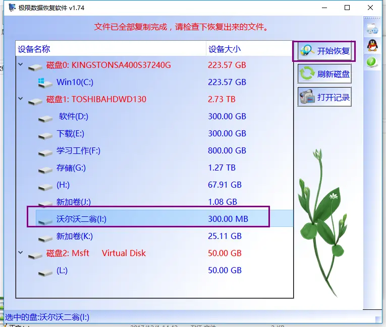This screenshot has width=386, height=327.
Task: Click the disk icon for 磁盘2
Action: (x=35, y=256)
